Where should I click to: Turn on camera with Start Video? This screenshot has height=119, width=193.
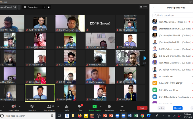tap(13, 107)
